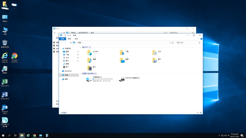Expand the ribbon with the chevron
This screenshot has width=246, height=138.
199,39
